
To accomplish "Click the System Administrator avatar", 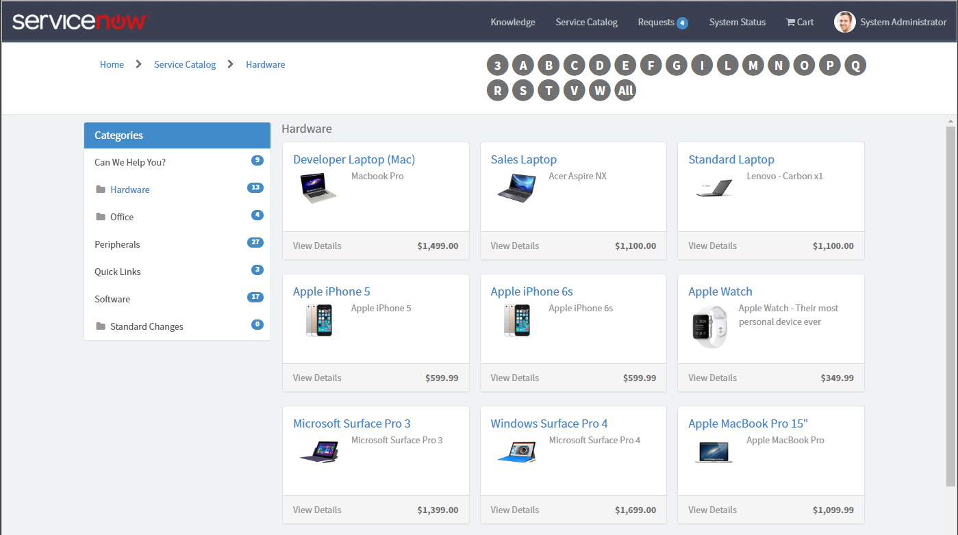I will click(845, 22).
